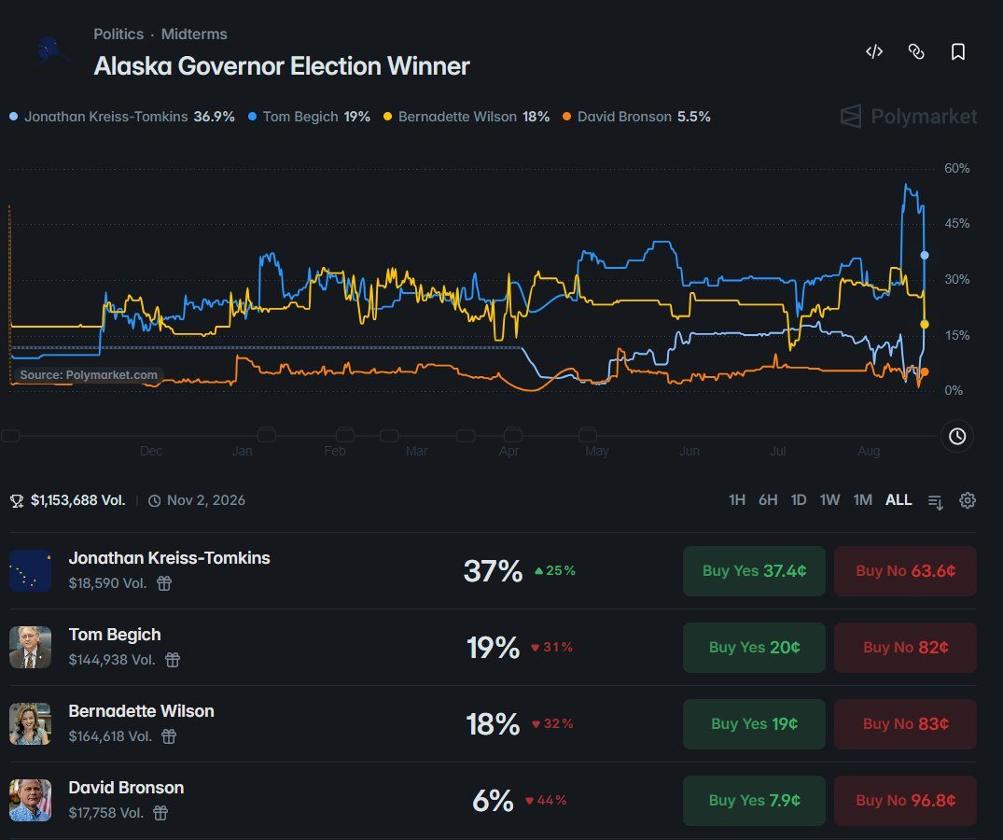
Task: Switch chart to 1W range
Action: click(829, 500)
